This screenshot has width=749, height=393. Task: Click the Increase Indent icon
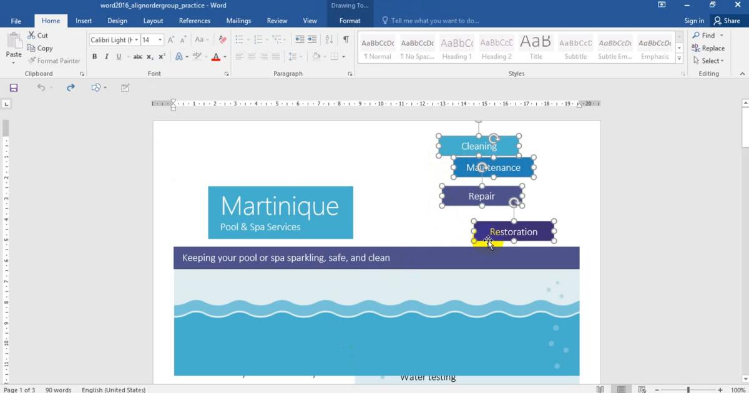tap(313, 40)
